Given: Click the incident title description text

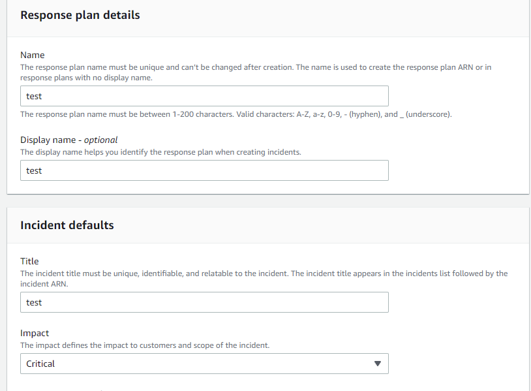Looking at the screenshot, I should pyautogui.click(x=264, y=279).
